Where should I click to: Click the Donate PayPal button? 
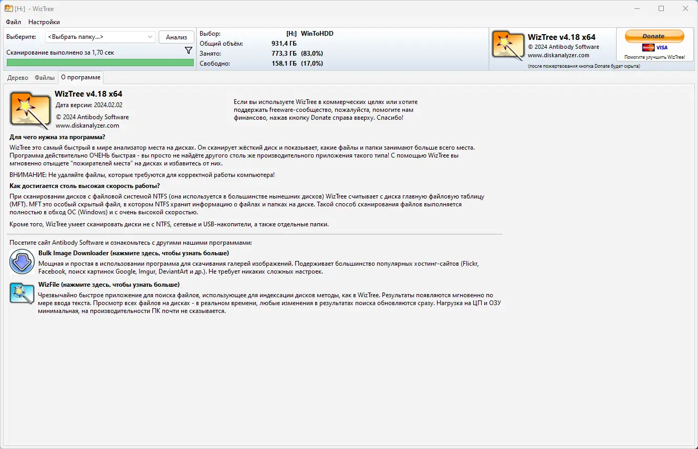pos(654,36)
